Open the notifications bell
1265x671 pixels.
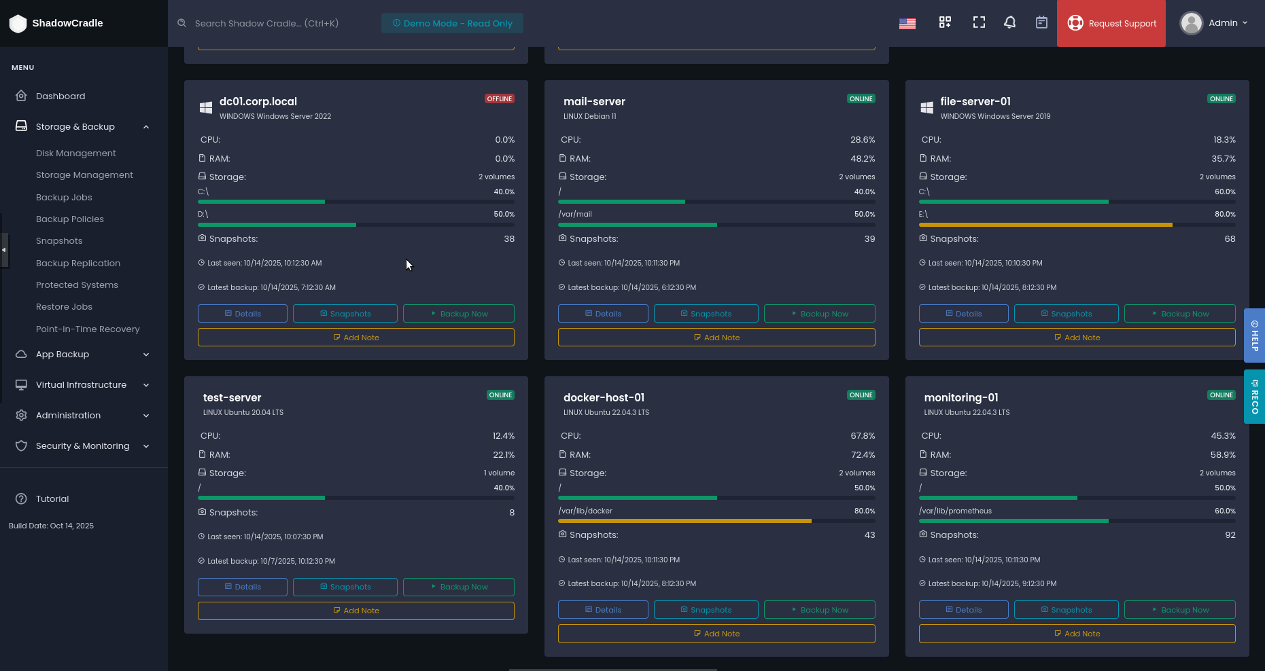(1010, 22)
